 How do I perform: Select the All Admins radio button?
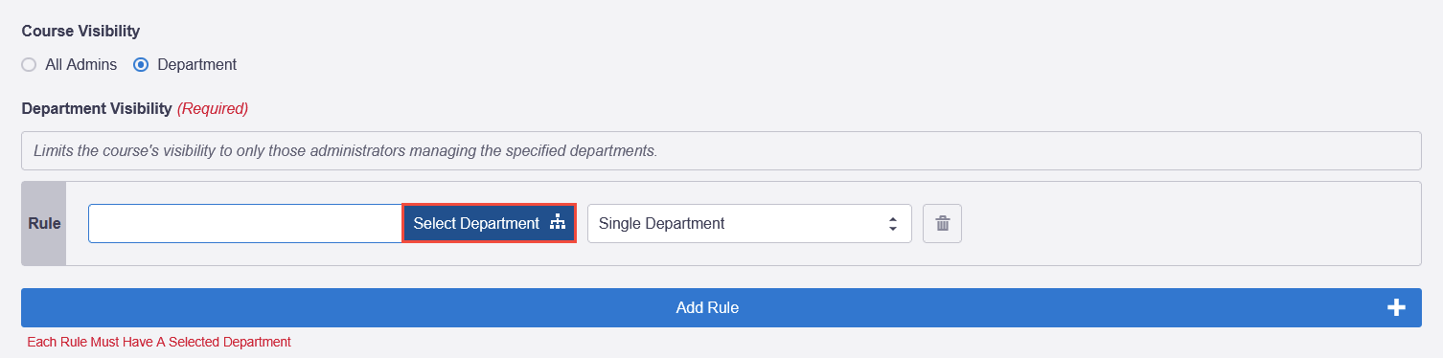pos(29,65)
